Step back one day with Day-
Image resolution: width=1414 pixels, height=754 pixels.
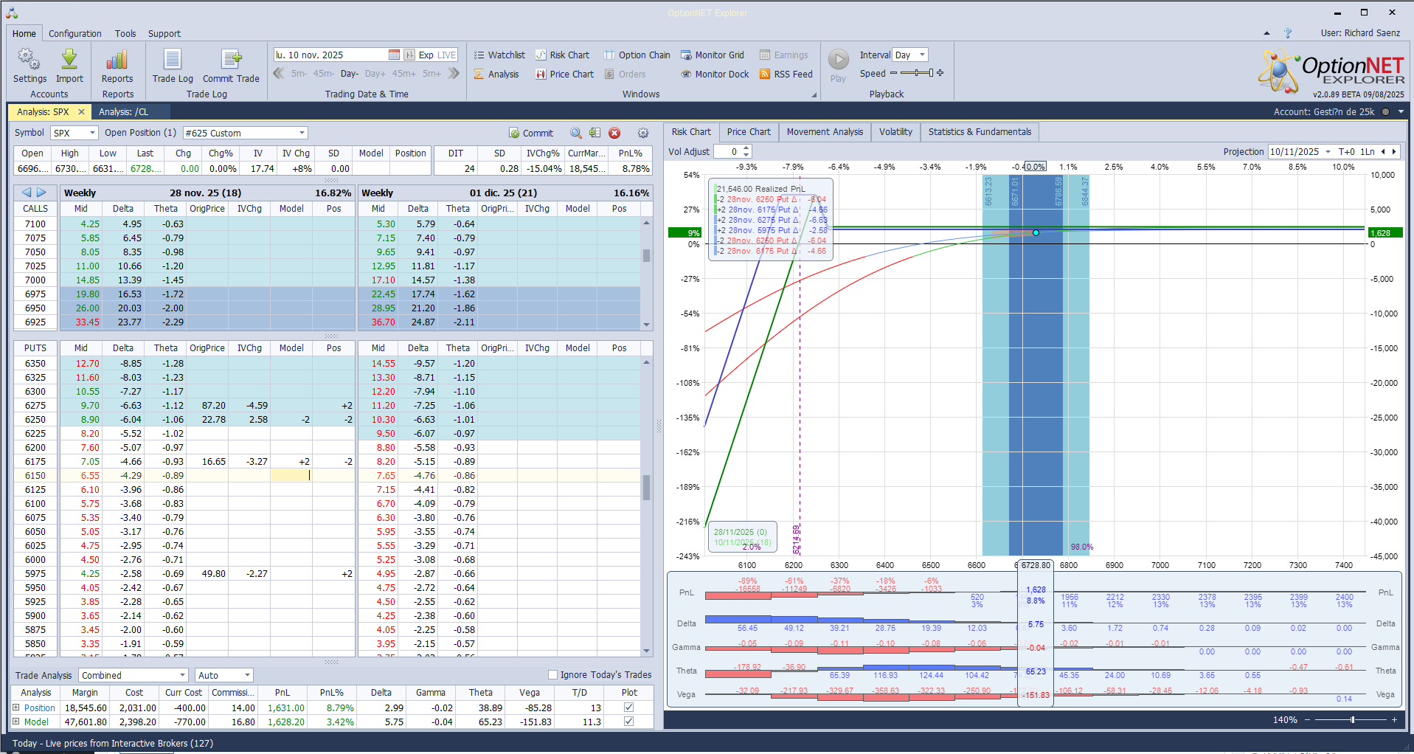(x=350, y=74)
